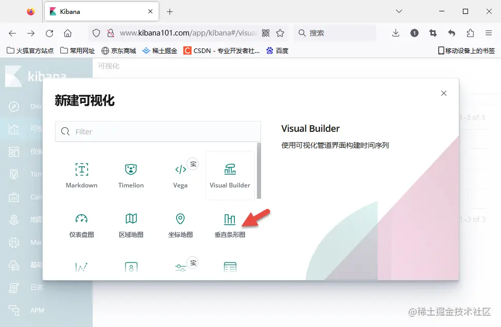Viewport: 501px width, 327px height.
Task: Open the tracking protection shield
Action: tap(96, 33)
